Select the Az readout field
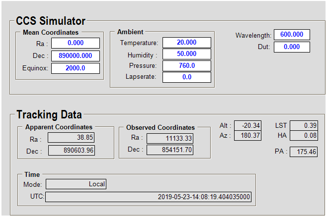 click(248, 136)
